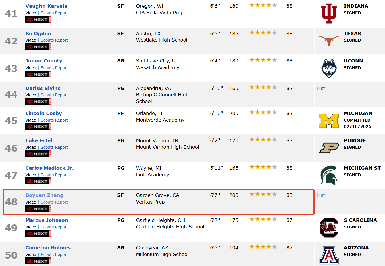Open the South Carolina Gamecocks logo

(329, 228)
